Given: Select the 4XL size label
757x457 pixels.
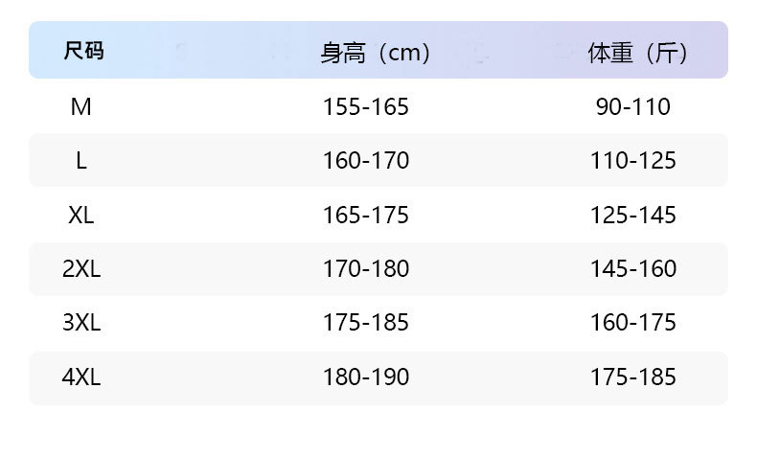Looking at the screenshot, I should [x=81, y=377].
